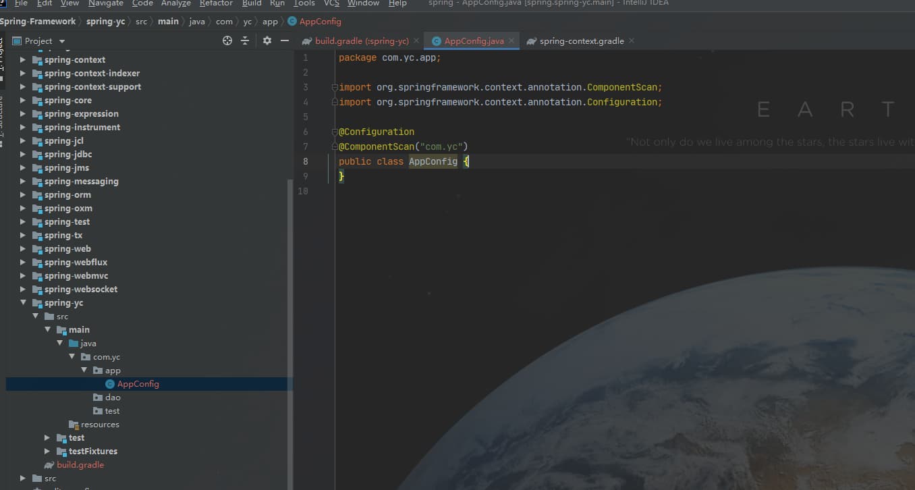Select AppConfig in the project tree
915x490 pixels.
(150, 384)
